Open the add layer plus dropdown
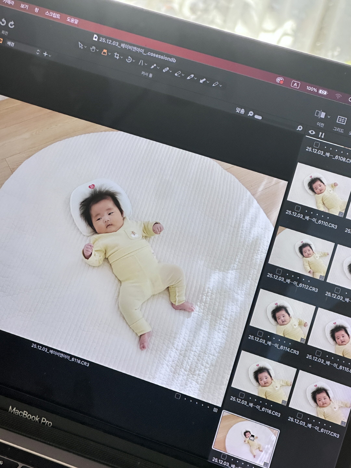The width and height of the screenshot is (351, 468). coord(47,54)
